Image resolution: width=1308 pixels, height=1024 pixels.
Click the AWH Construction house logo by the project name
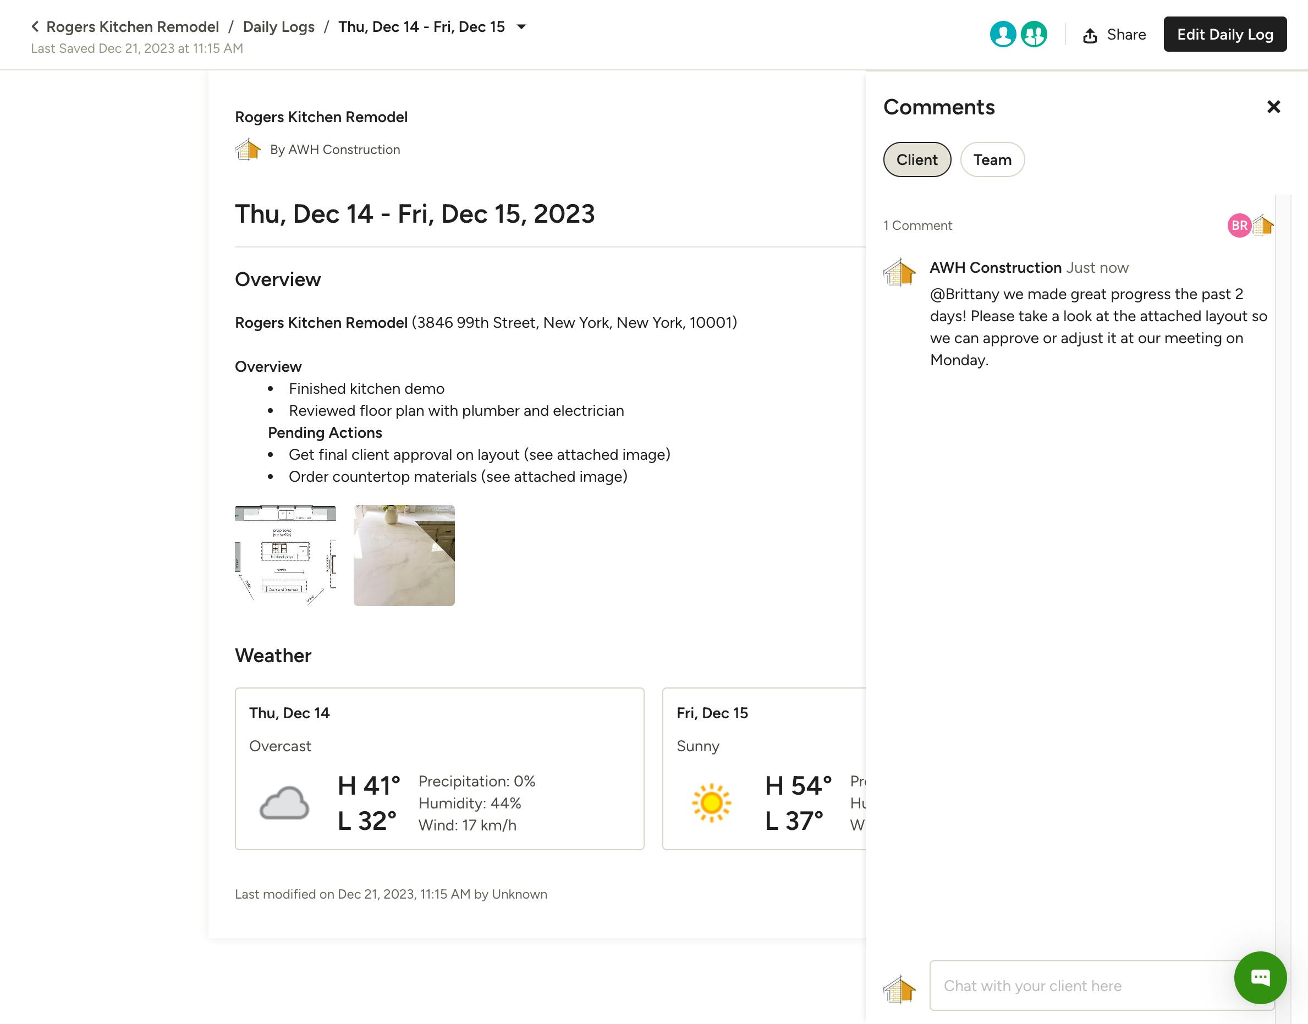[x=248, y=149]
